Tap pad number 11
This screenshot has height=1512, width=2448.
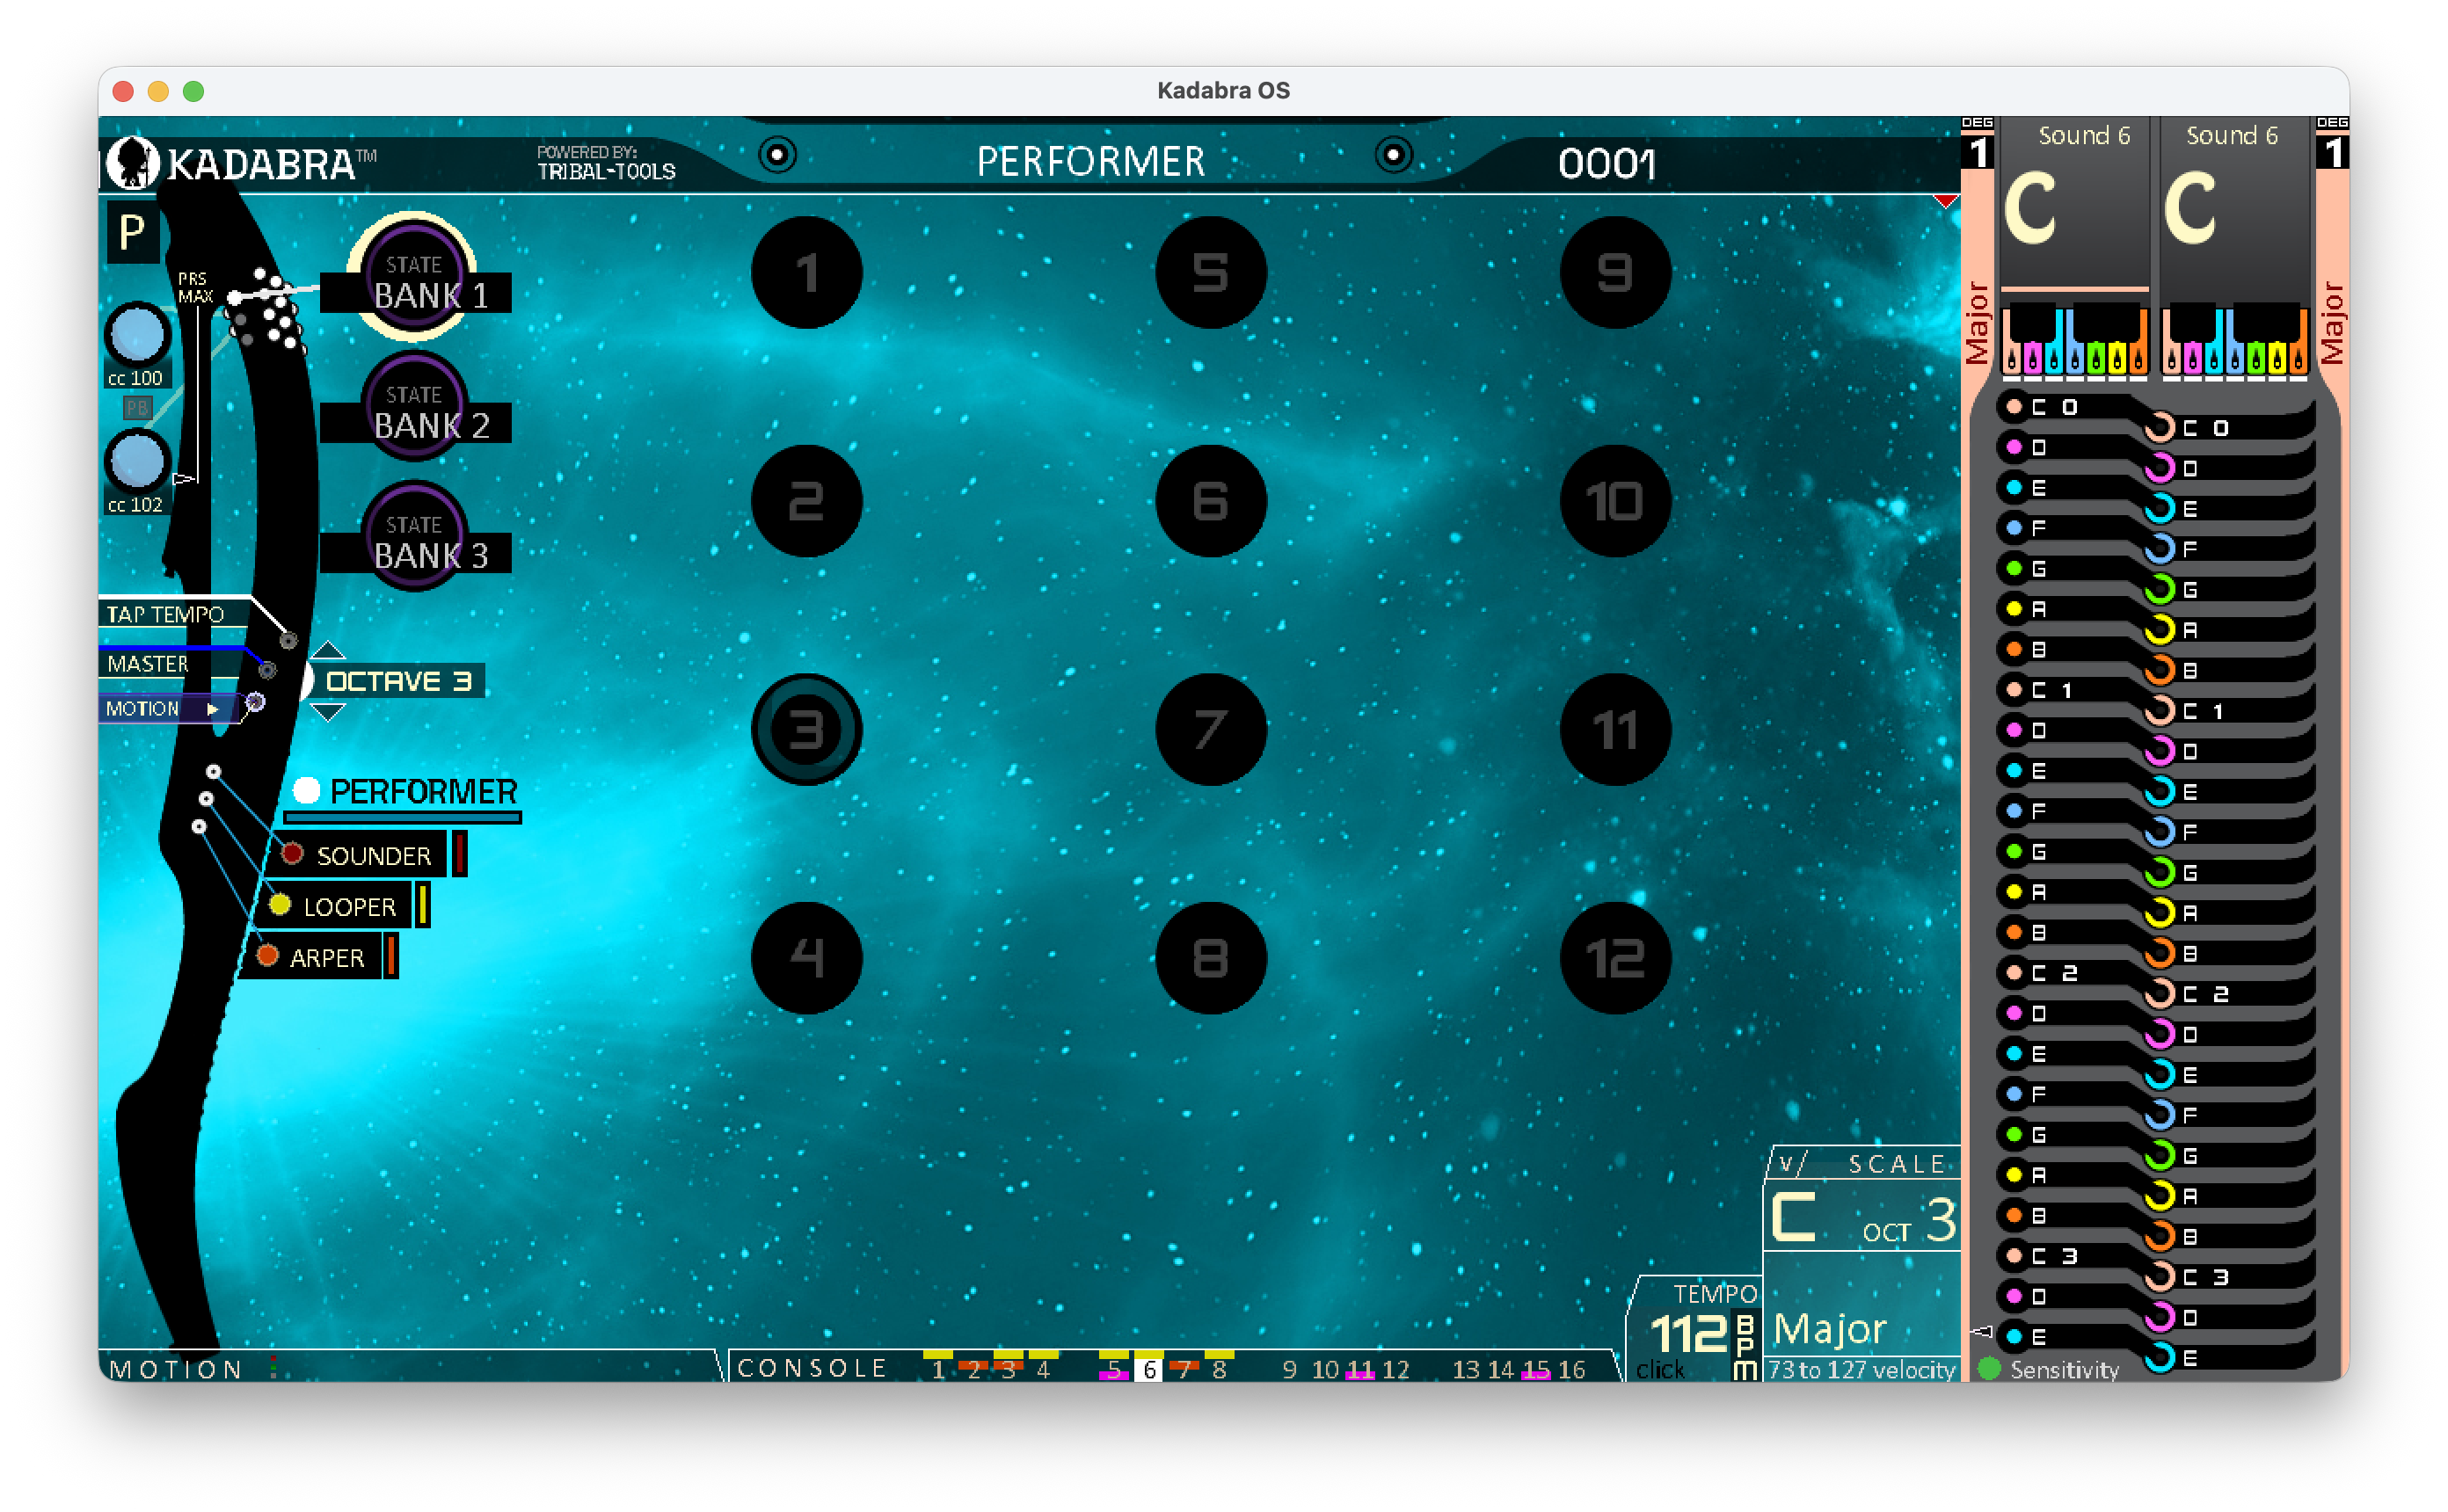tap(1615, 729)
